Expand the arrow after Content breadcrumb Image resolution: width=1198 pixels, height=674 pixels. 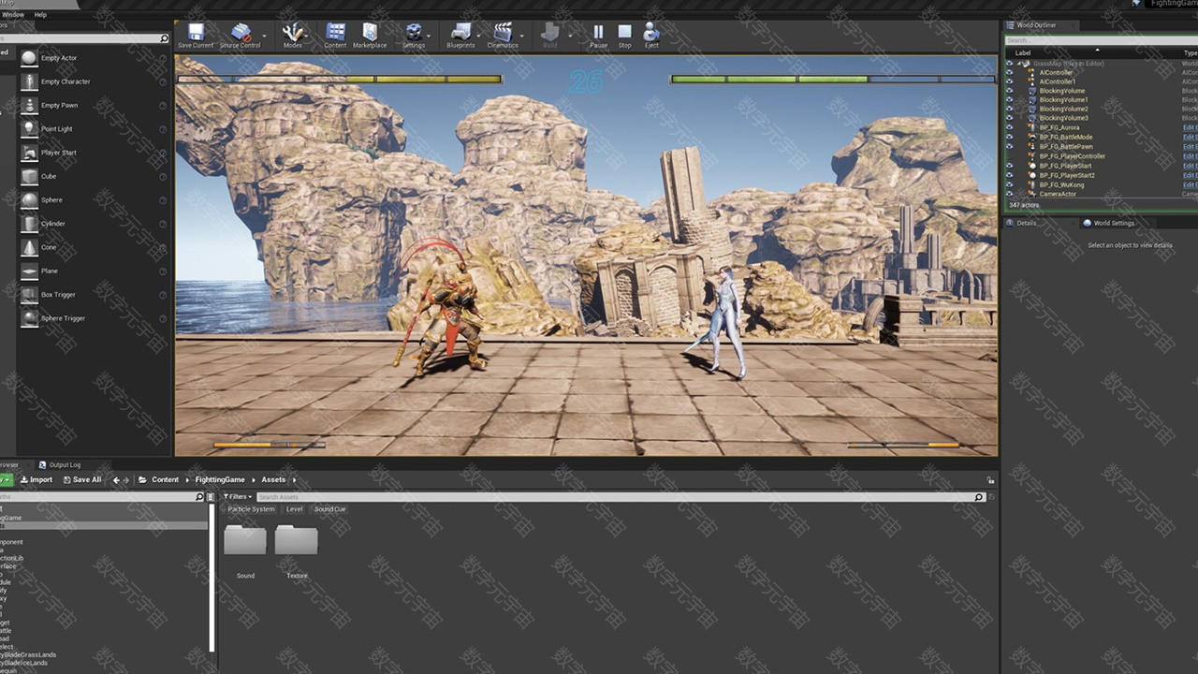point(186,479)
